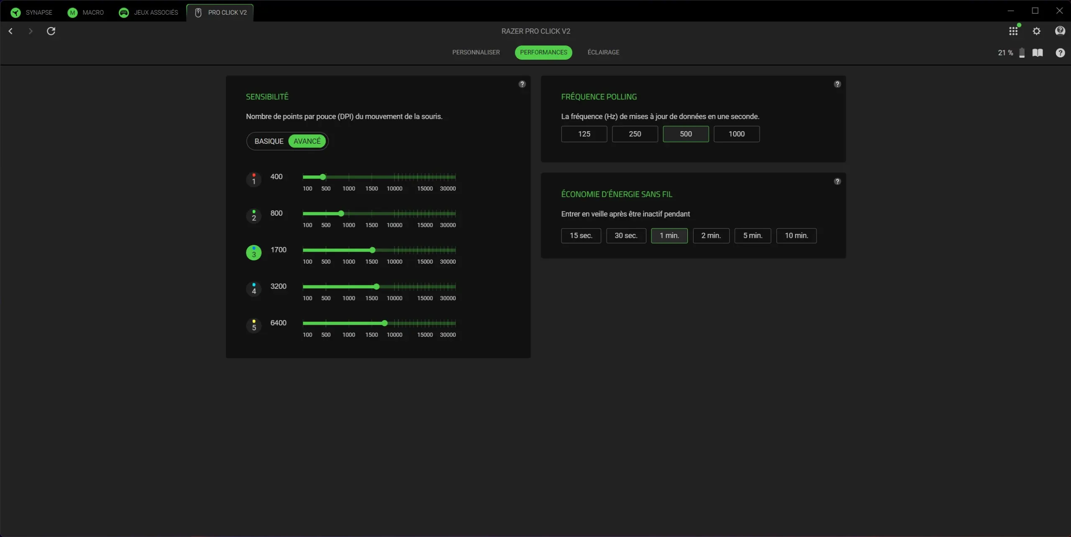Set polling rate to 125 Hz
Viewport: 1071px width, 537px height.
click(x=584, y=134)
